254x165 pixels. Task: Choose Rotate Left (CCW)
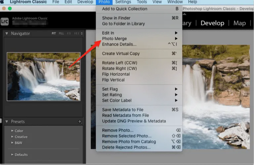click(x=139, y=63)
